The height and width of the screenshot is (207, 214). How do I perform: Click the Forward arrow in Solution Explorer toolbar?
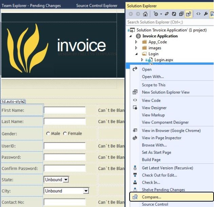click(138, 14)
